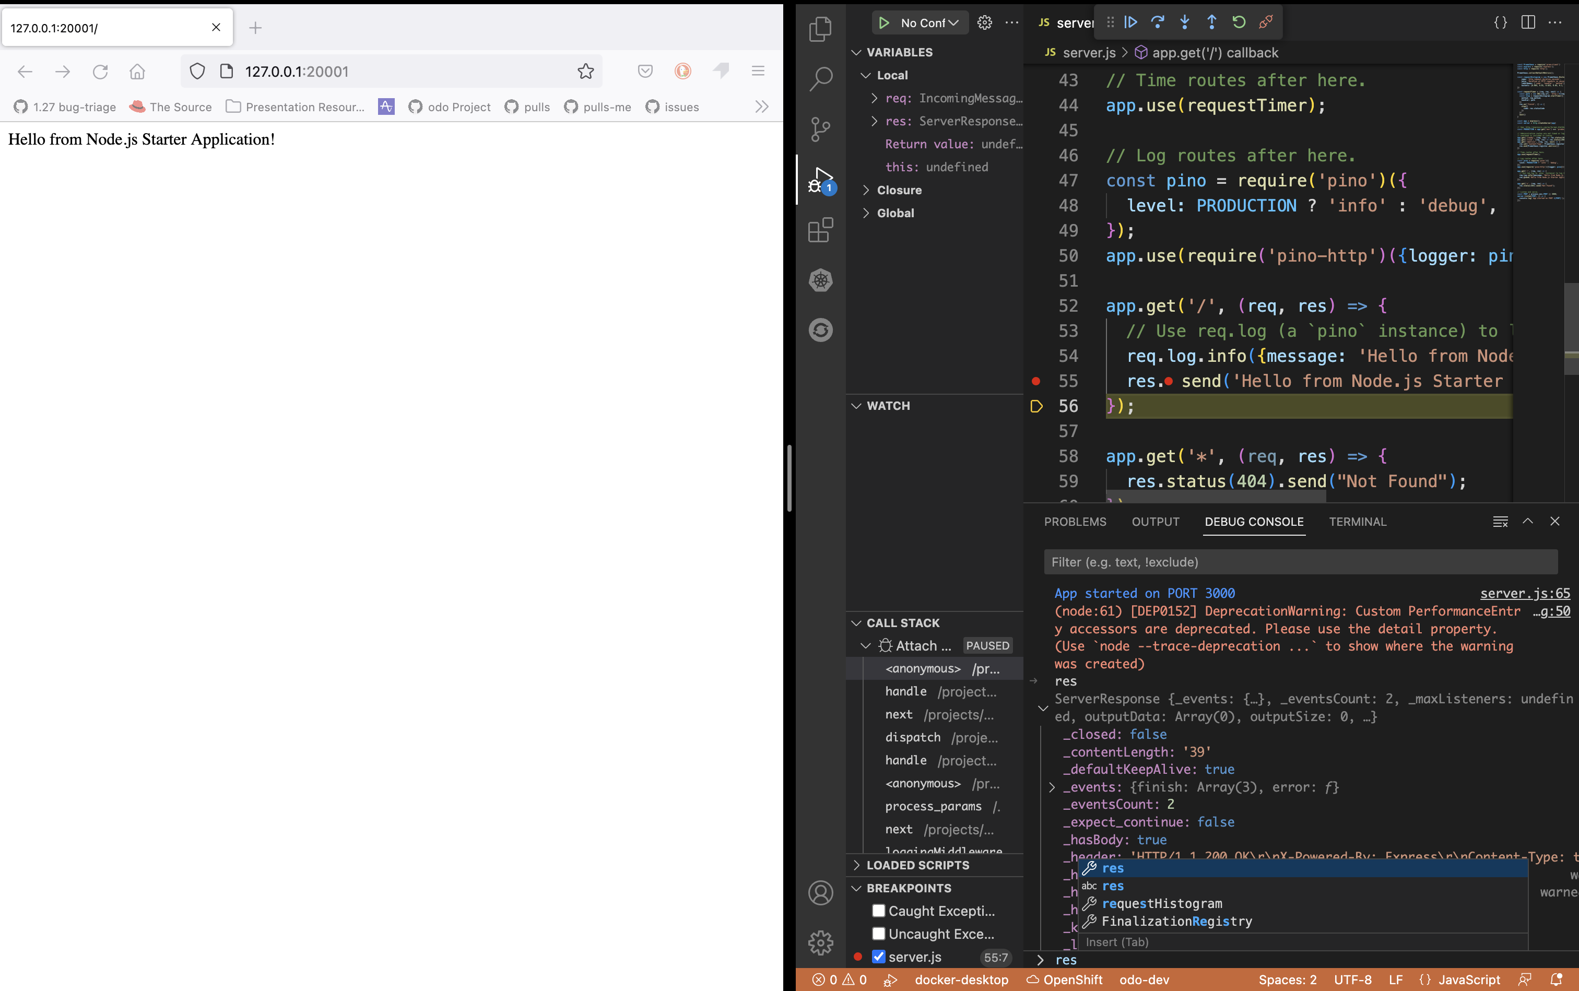Open the pulls bookmark in Firefox
Image resolution: width=1579 pixels, height=991 pixels.
[x=528, y=107]
